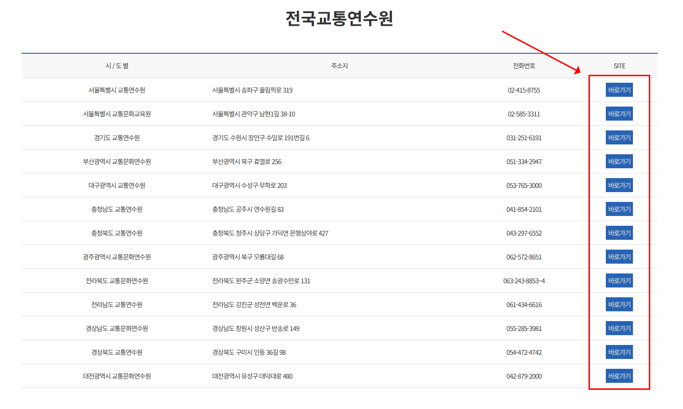Click phone number 02-585-3311

click(x=524, y=114)
